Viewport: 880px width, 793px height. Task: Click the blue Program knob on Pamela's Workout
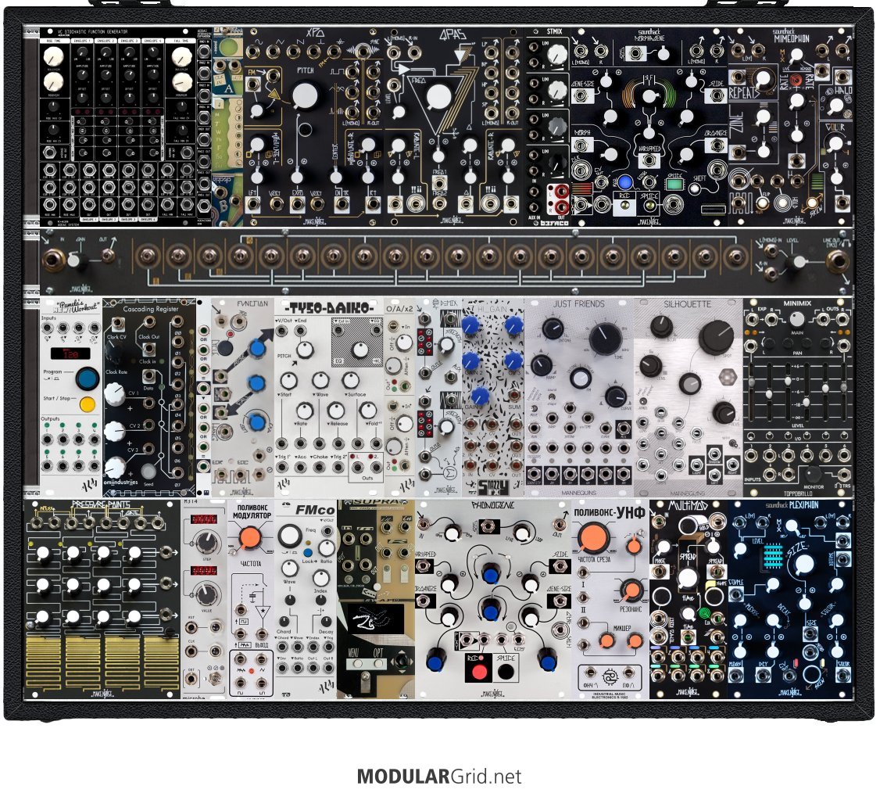(x=87, y=378)
